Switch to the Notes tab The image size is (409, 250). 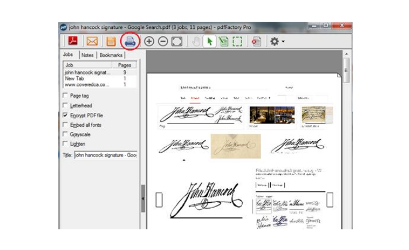click(87, 55)
